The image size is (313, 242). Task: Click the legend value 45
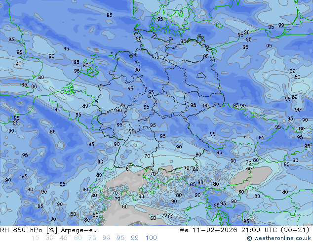pos(64,238)
